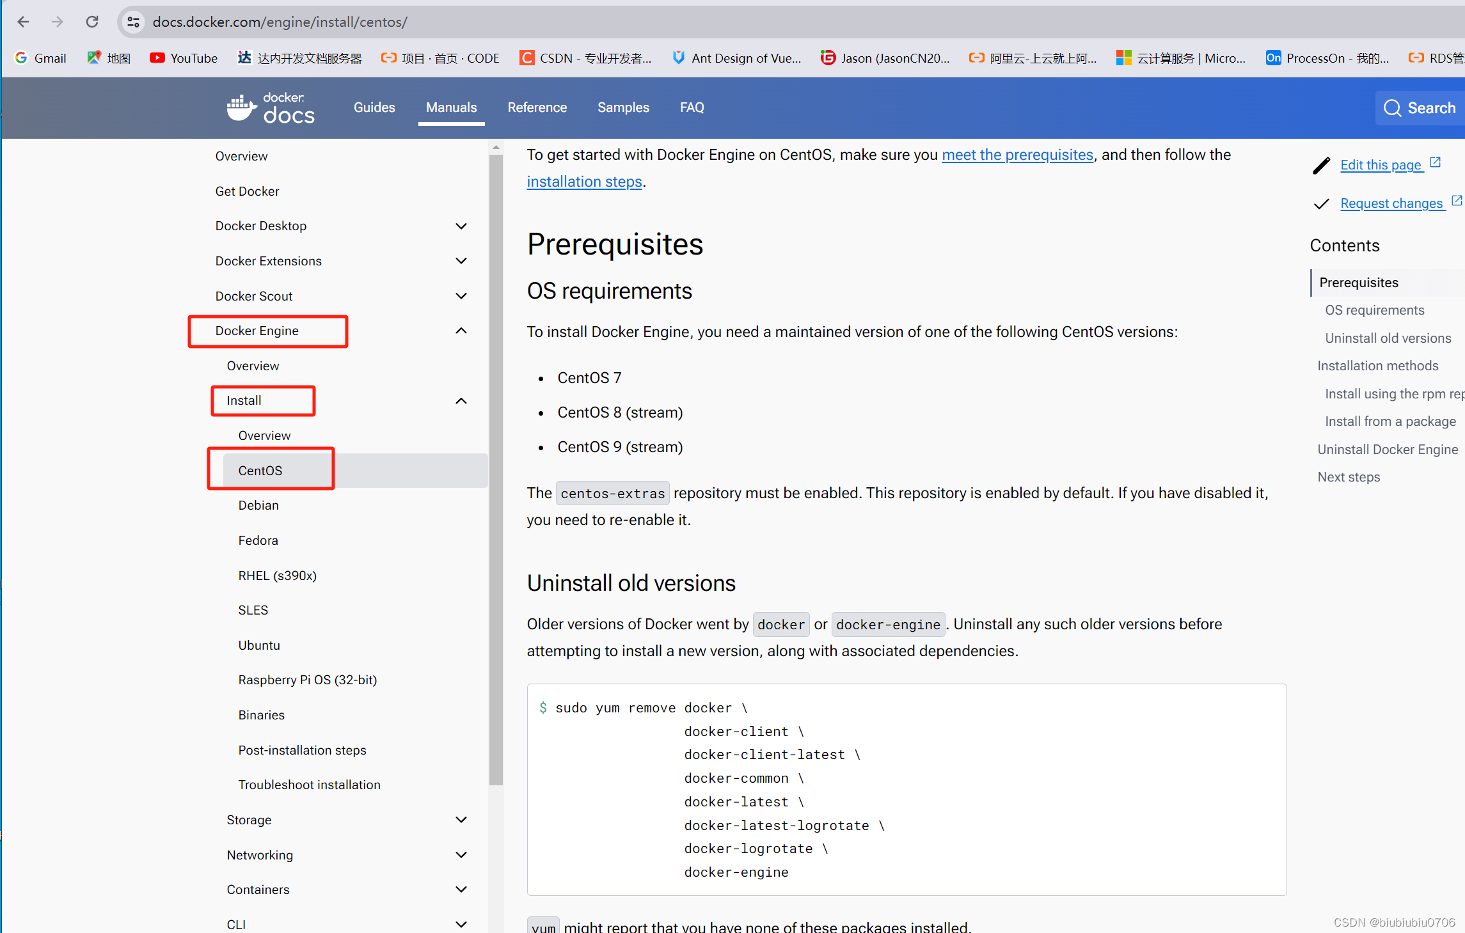This screenshot has height=933, width=1465.
Task: Open Post-installation steps in sidebar
Action: [302, 750]
